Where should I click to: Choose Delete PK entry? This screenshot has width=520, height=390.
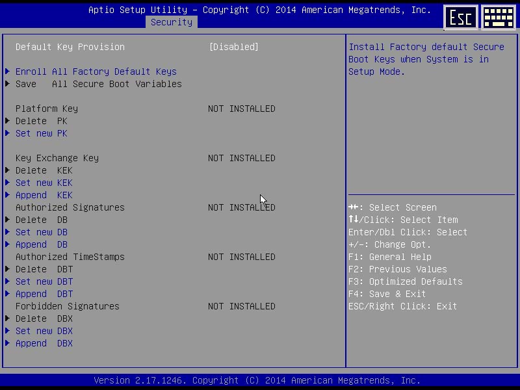click(42, 121)
